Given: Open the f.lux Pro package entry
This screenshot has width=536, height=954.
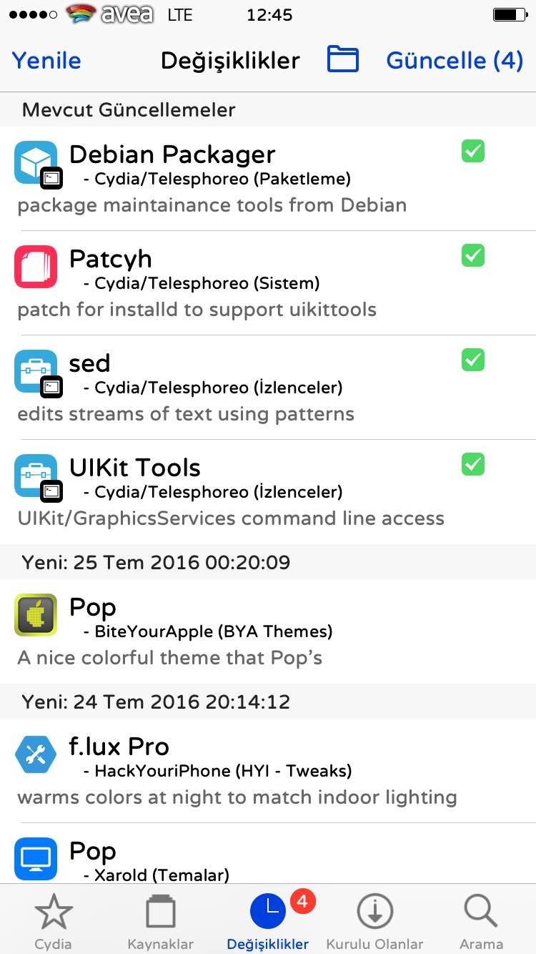Looking at the screenshot, I should (x=268, y=770).
